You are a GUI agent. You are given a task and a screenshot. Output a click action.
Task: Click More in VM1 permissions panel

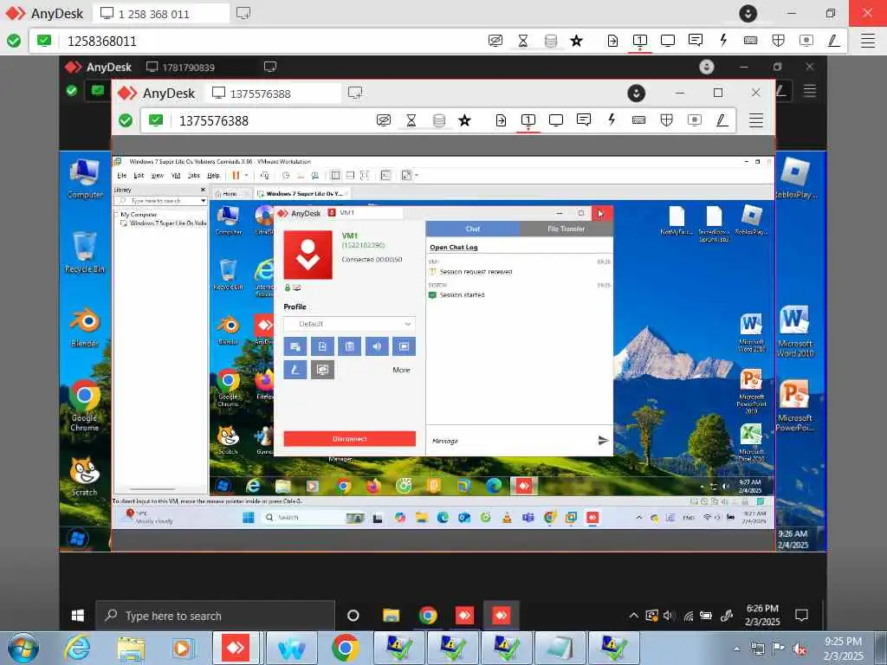pos(401,370)
